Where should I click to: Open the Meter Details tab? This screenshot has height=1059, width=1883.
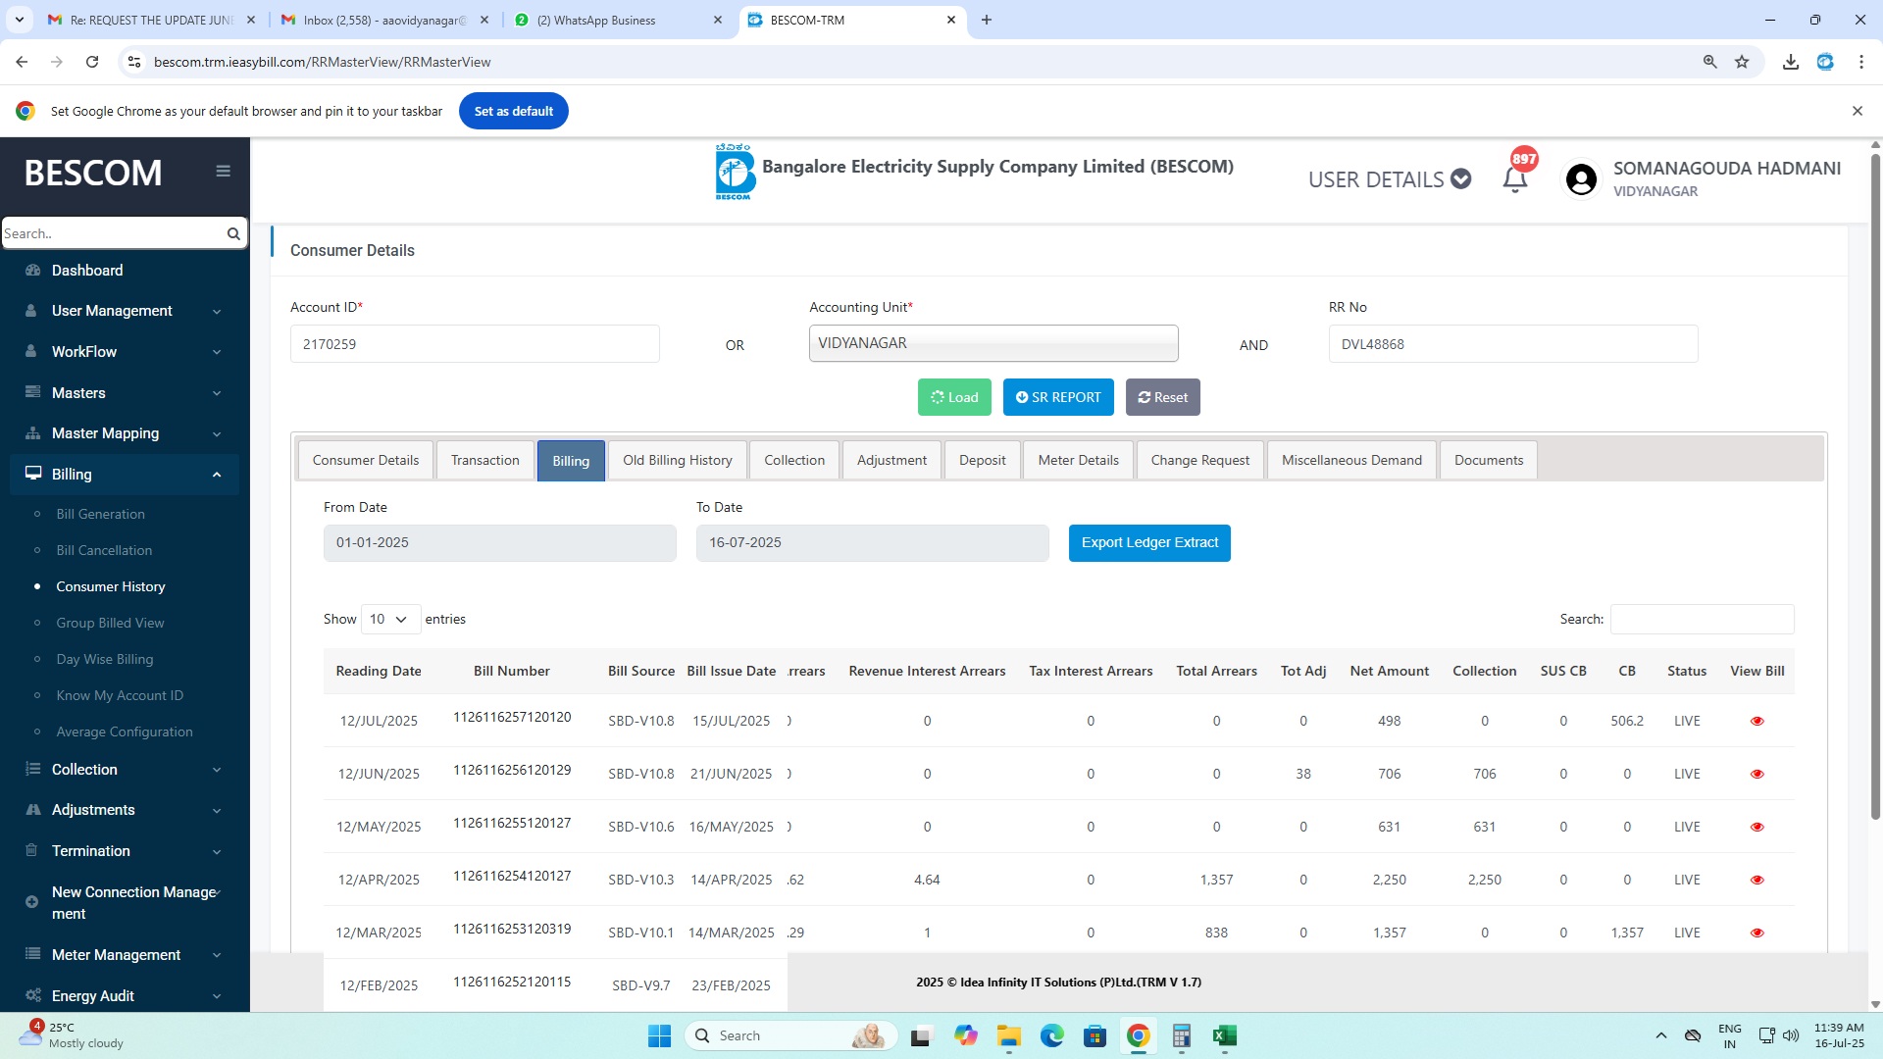pos(1078,460)
